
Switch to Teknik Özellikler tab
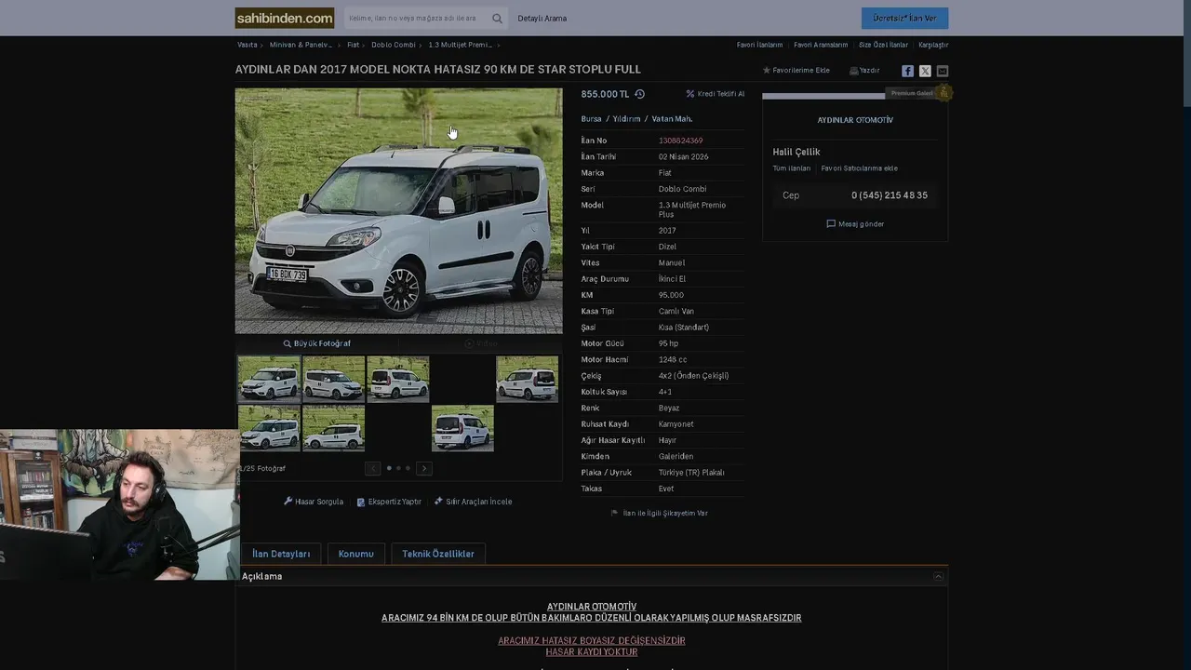(x=438, y=554)
